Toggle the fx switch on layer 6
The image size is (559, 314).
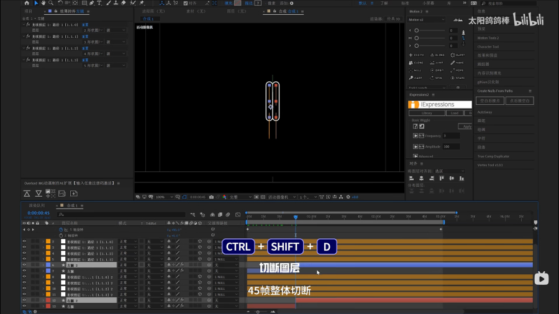[x=182, y=265]
